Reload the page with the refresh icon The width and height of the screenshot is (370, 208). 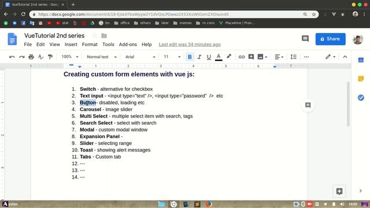[x=23, y=14]
